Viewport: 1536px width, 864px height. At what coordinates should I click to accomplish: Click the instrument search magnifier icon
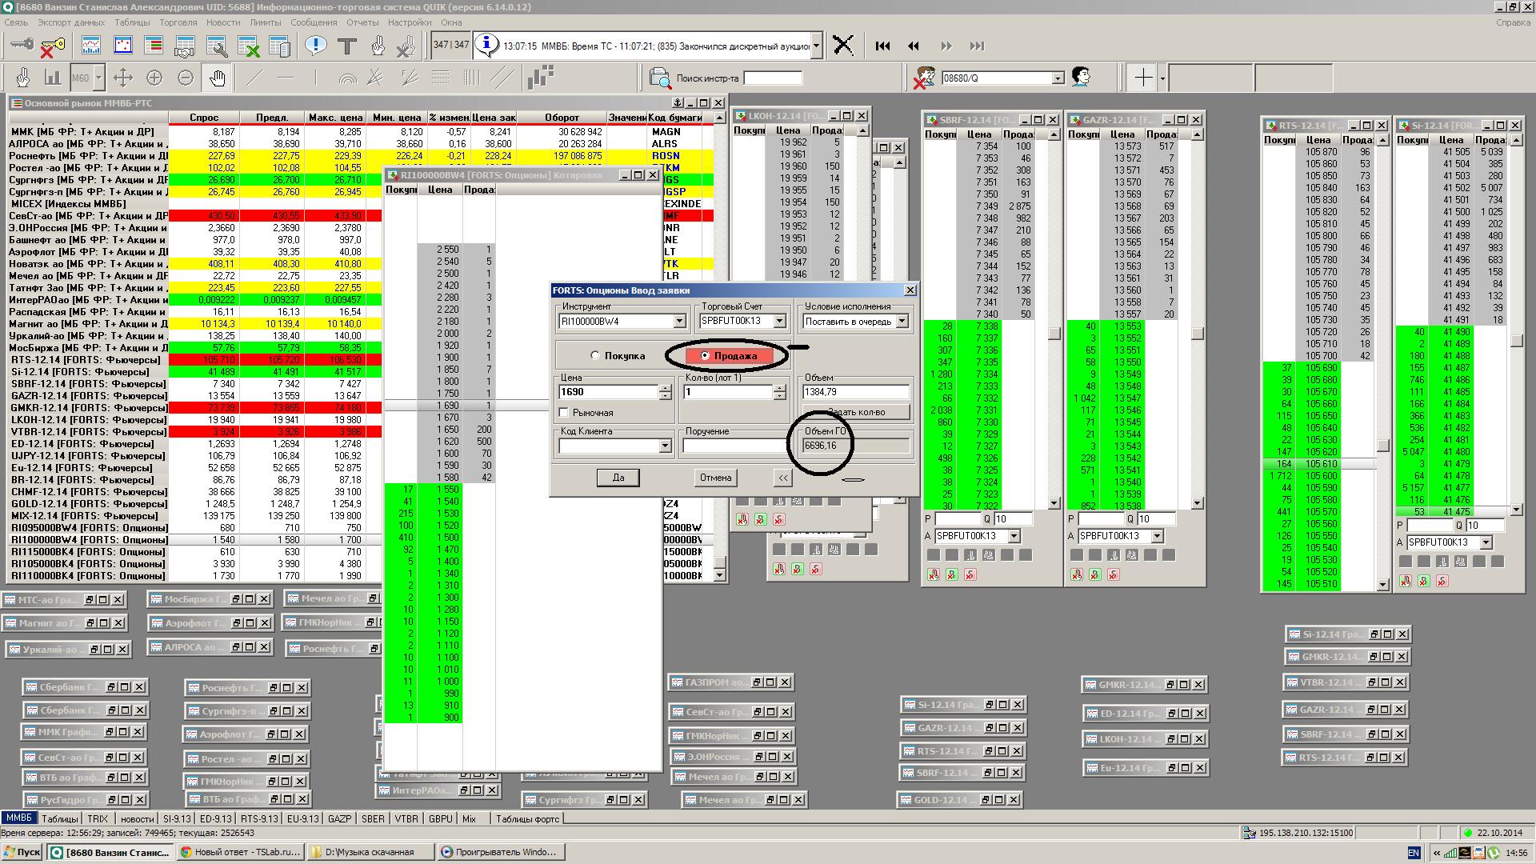660,78
